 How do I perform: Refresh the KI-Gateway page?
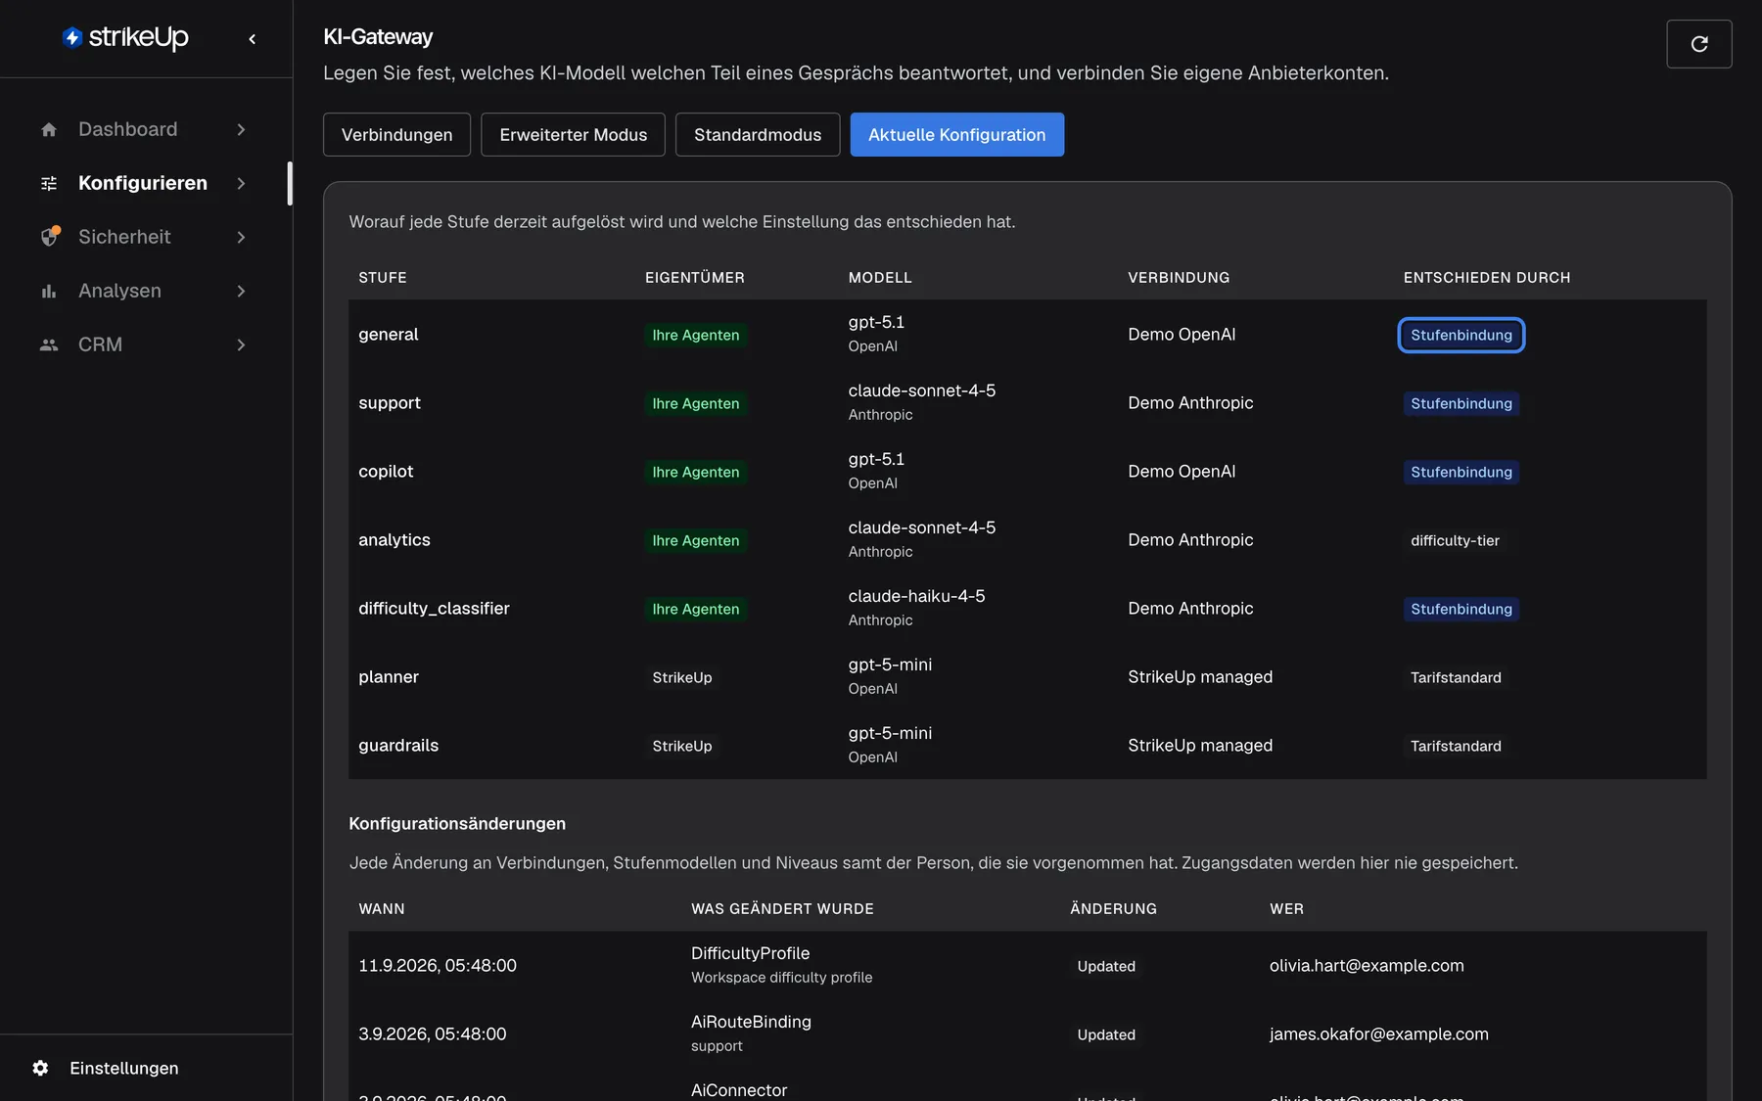pyautogui.click(x=1699, y=44)
